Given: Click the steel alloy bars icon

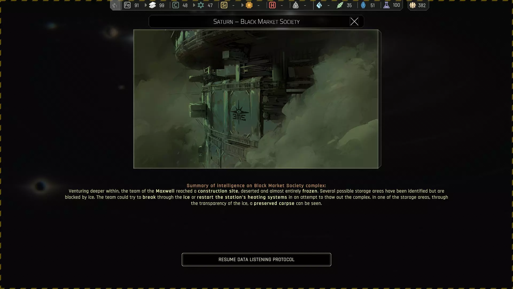Looking at the screenshot, I should pyautogui.click(x=152, y=5).
